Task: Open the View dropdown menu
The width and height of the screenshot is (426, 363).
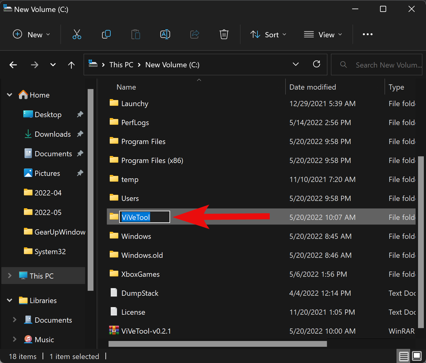Action: (x=323, y=34)
